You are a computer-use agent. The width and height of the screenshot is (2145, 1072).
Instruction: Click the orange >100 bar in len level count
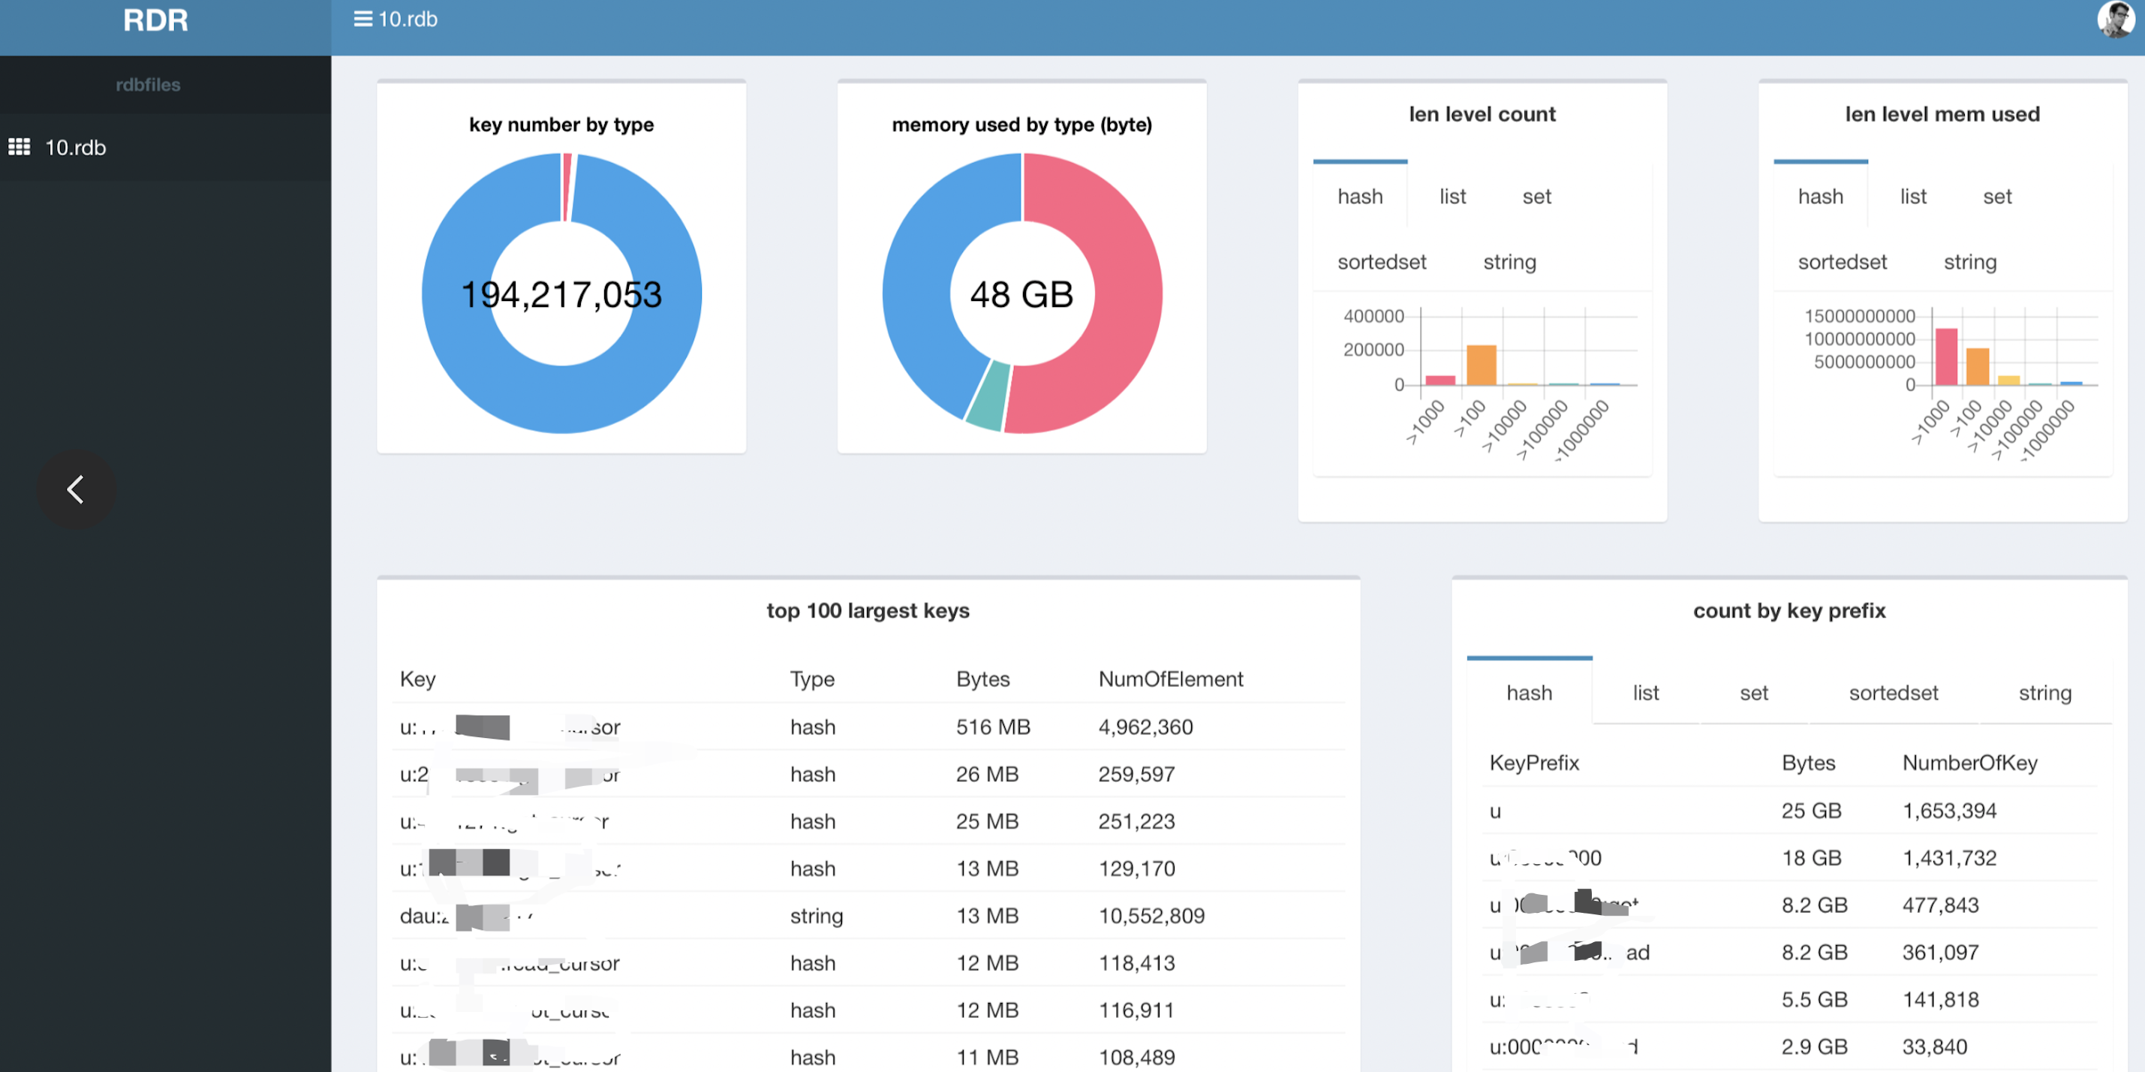tap(1481, 365)
